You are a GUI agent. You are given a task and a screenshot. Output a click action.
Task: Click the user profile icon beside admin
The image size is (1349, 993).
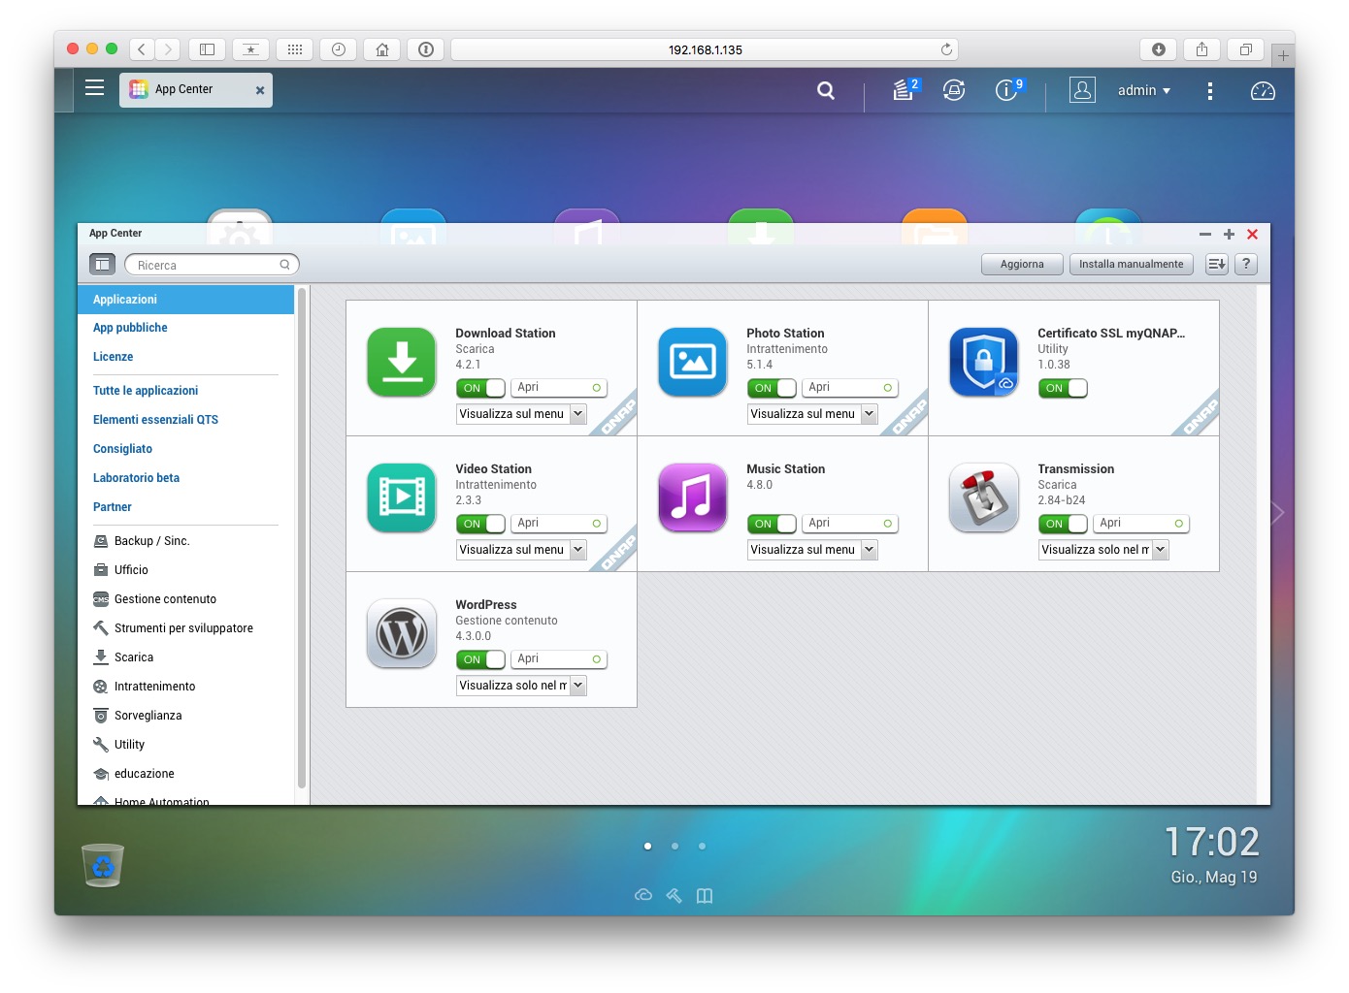pyautogui.click(x=1082, y=90)
